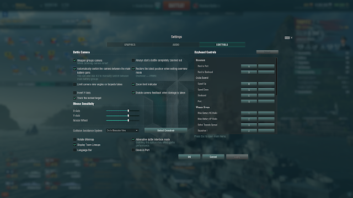Uncheck Track the locked target
This screenshot has height=198, width=353.
74,98
